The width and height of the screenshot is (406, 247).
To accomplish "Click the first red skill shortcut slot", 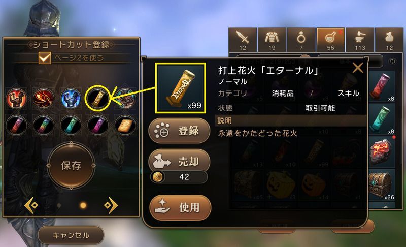I will pos(16,99).
